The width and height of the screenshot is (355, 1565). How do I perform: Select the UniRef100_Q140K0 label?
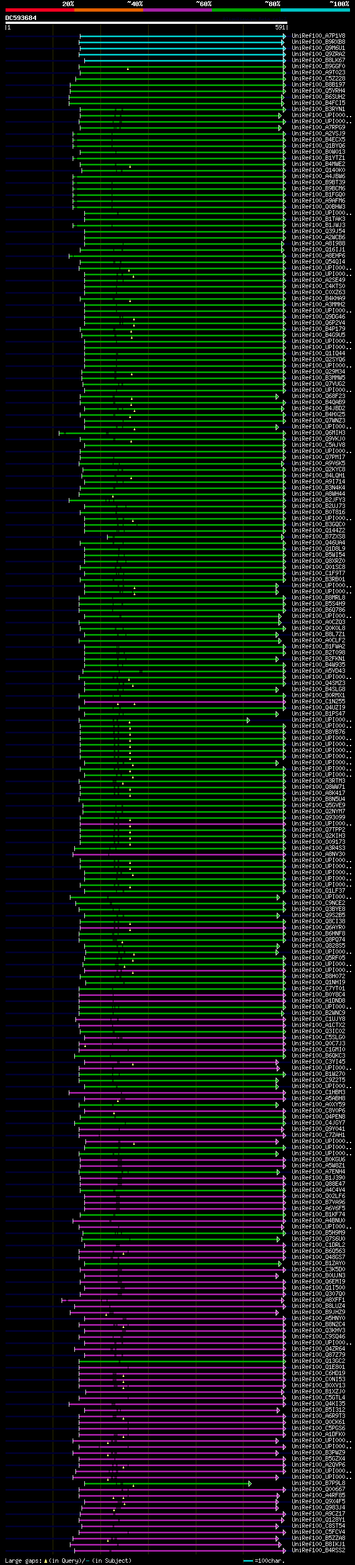tap(318, 170)
